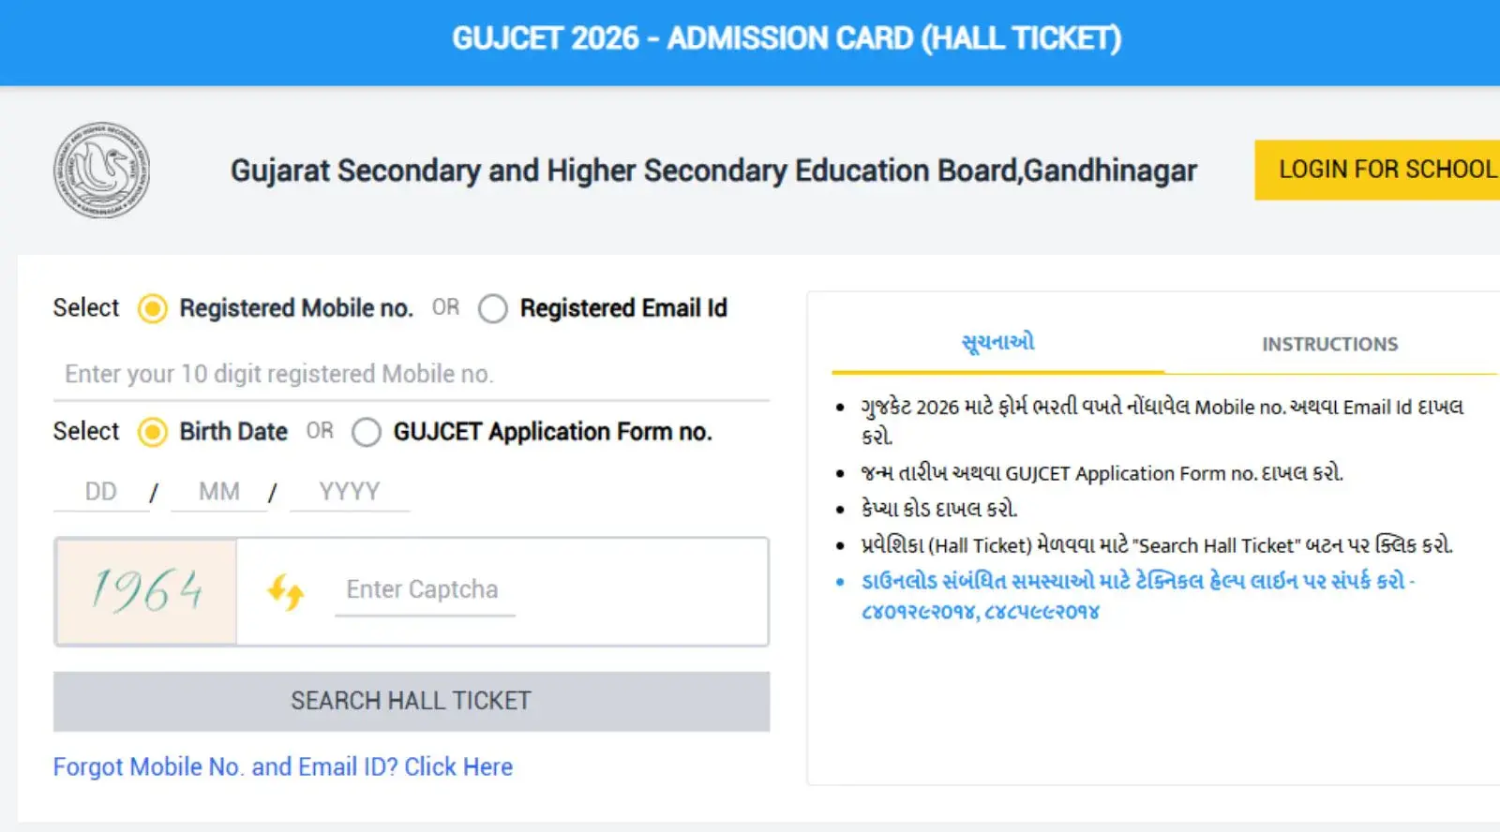Pick GUJCET Application Form no. option
The height and width of the screenshot is (832, 1500).
367,432
